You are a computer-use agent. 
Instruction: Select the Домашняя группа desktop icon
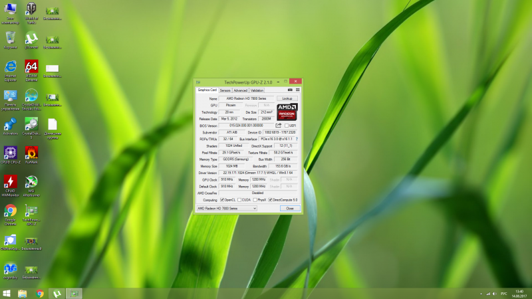[x=53, y=129]
